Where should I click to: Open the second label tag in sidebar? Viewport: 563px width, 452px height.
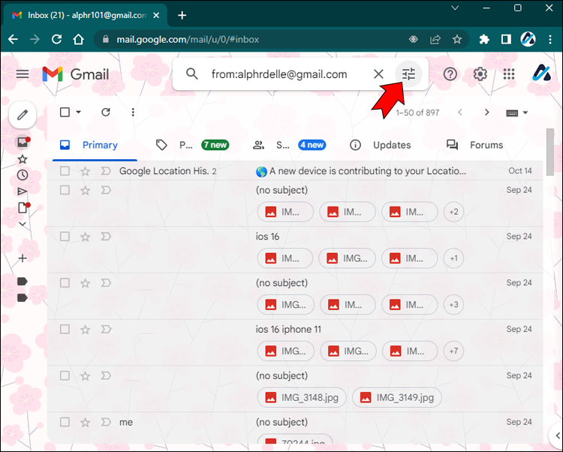point(23,297)
